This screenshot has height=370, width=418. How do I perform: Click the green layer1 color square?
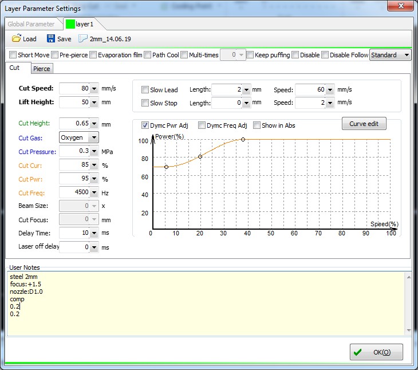(x=70, y=24)
